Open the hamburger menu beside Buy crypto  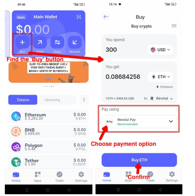(x=174, y=26)
